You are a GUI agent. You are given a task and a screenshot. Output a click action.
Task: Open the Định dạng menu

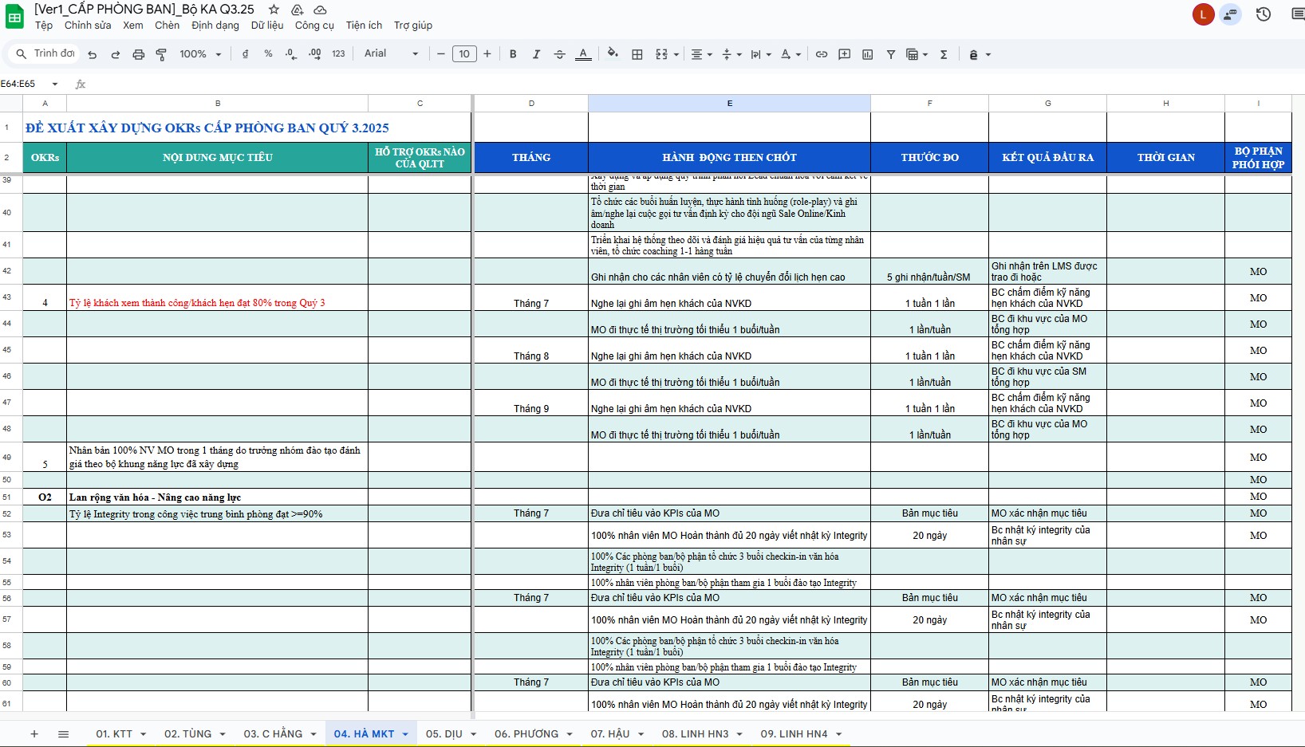(x=215, y=26)
